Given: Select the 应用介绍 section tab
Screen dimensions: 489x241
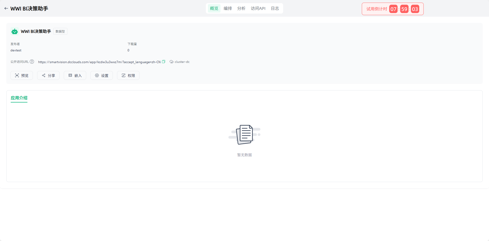Looking at the screenshot, I should click(19, 98).
